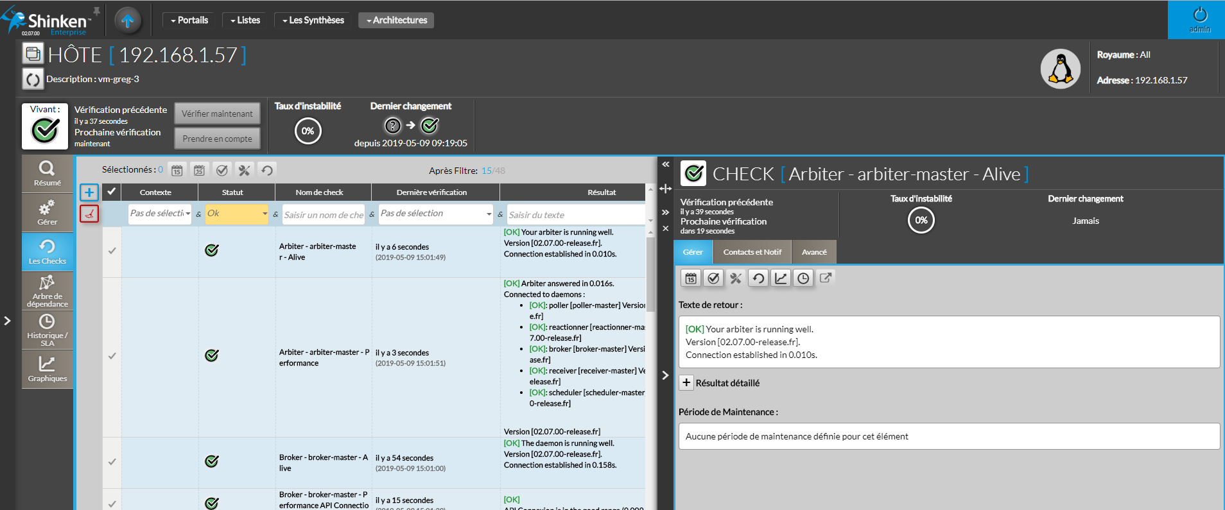
Task: Toggle the select-all checkbox in table header
Action: click(x=112, y=192)
